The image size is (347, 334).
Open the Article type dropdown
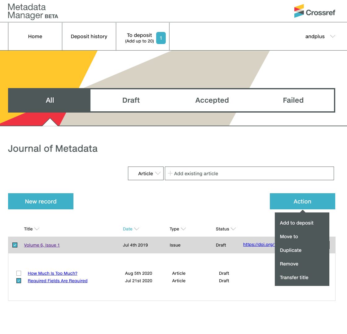[146, 174]
